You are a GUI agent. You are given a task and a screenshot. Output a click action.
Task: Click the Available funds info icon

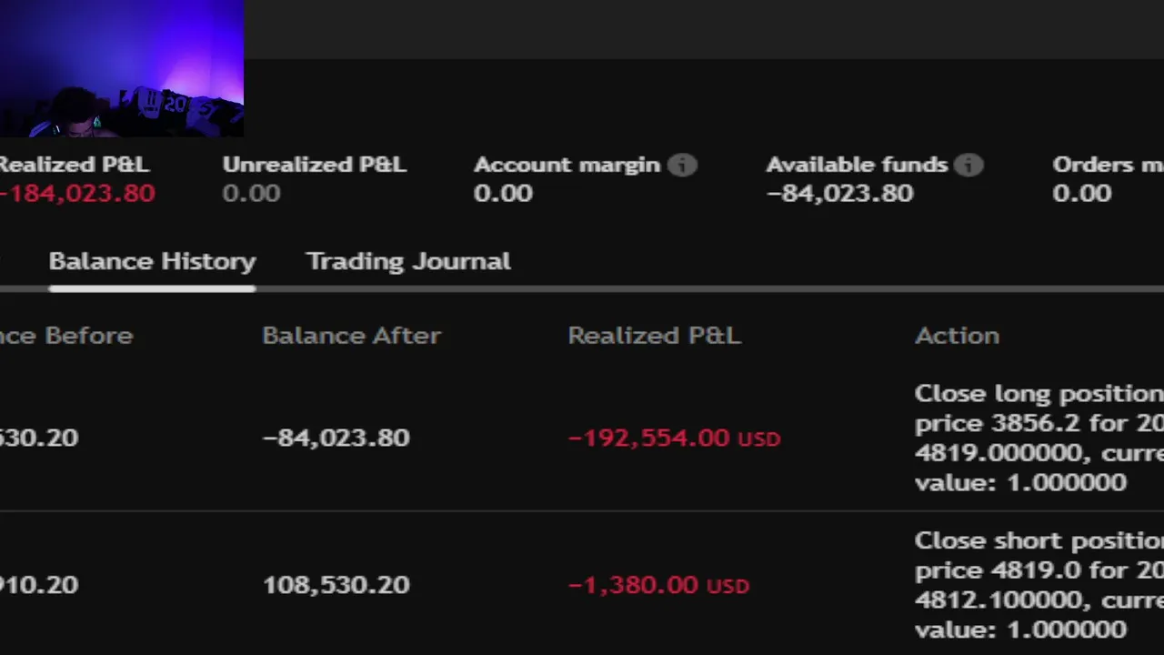point(968,165)
